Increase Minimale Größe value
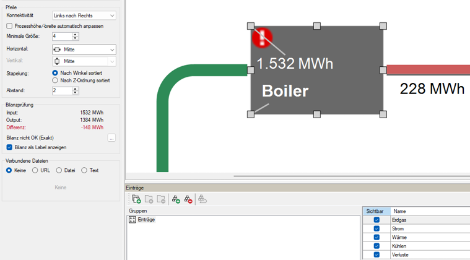The width and height of the screenshot is (470, 260). pos(75,35)
